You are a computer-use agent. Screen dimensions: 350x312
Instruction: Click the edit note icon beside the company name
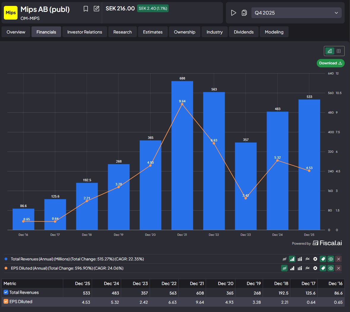[96, 9]
